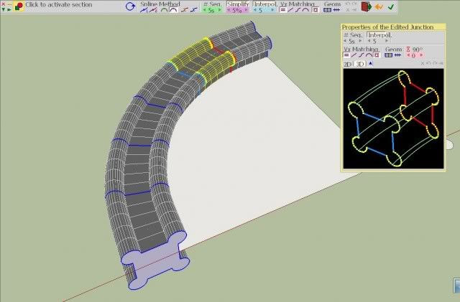
Task: Click the small green right arrow at toolbar's left
Action: [9, 9]
